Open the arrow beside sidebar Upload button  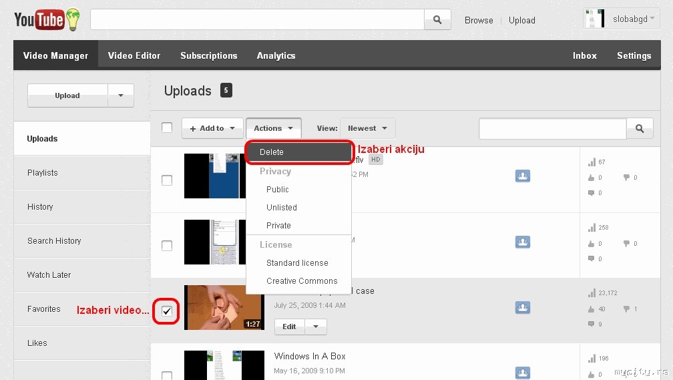(x=121, y=96)
